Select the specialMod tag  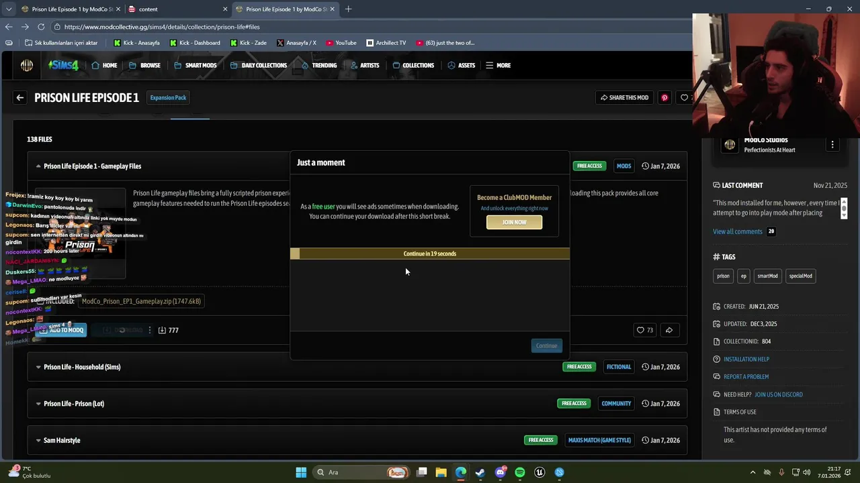[800, 276]
